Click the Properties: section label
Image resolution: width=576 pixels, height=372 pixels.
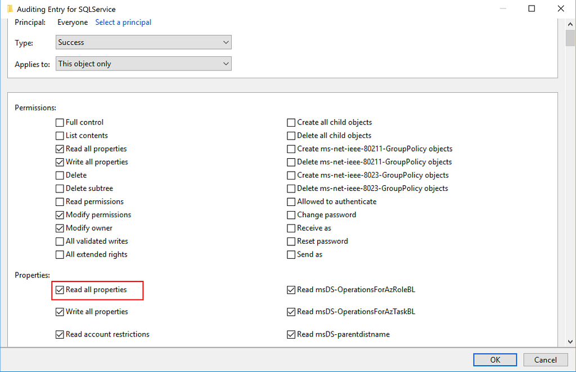32,275
